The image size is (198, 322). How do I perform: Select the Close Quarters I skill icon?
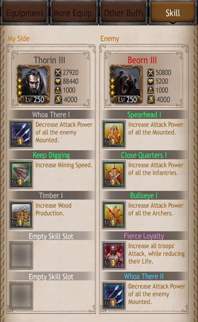pyautogui.click(x=114, y=175)
